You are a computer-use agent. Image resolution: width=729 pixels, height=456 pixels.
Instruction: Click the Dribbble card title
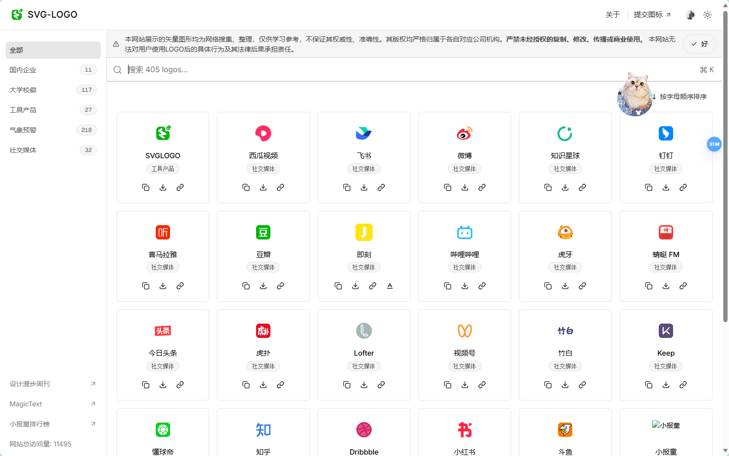[364, 452]
